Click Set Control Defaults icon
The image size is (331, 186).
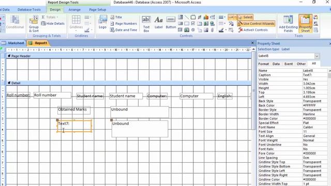tap(231, 23)
